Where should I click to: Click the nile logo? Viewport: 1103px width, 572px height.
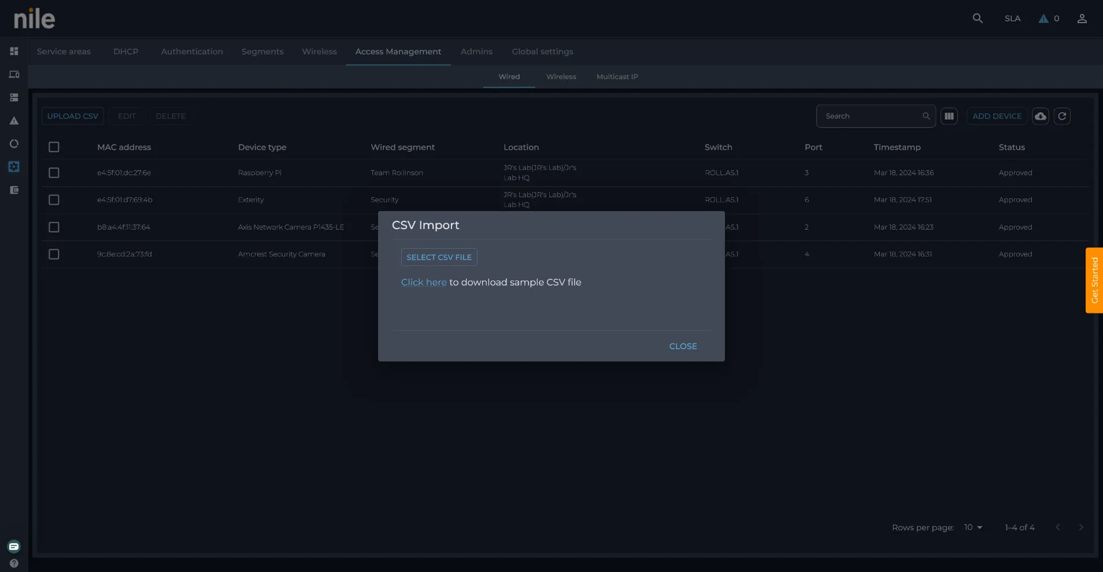coord(34,19)
